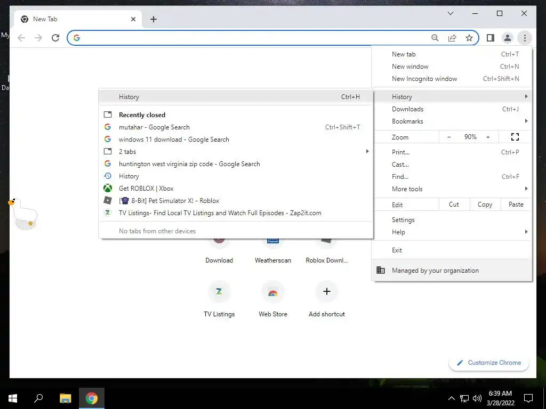Click the three-dot Chrome menu button

point(525,38)
